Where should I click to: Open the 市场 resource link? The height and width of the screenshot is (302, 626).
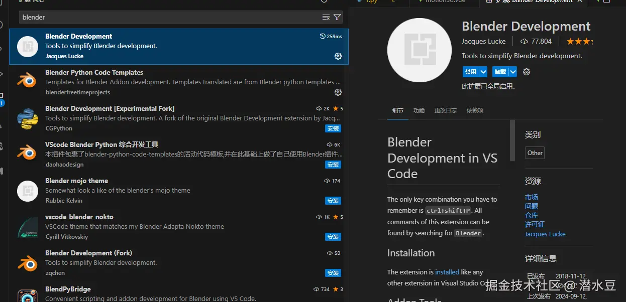click(x=532, y=197)
